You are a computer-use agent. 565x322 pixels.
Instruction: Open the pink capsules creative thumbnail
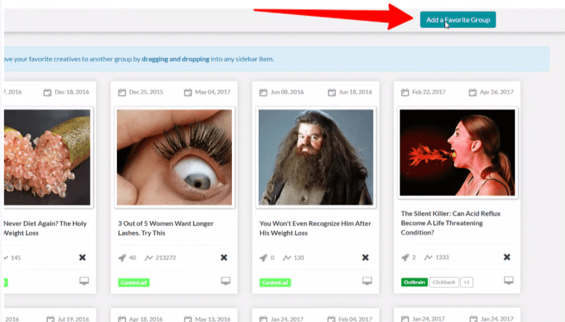[47, 158]
